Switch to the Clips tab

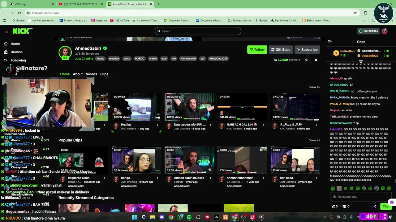tap(104, 74)
